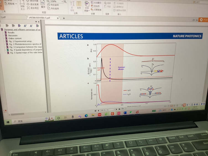Image resolution: width=208 pixels, height=156 pixels.
Task: Open 'Fig. 4 Spatial dependency' bookmark
Action: tap(26, 50)
